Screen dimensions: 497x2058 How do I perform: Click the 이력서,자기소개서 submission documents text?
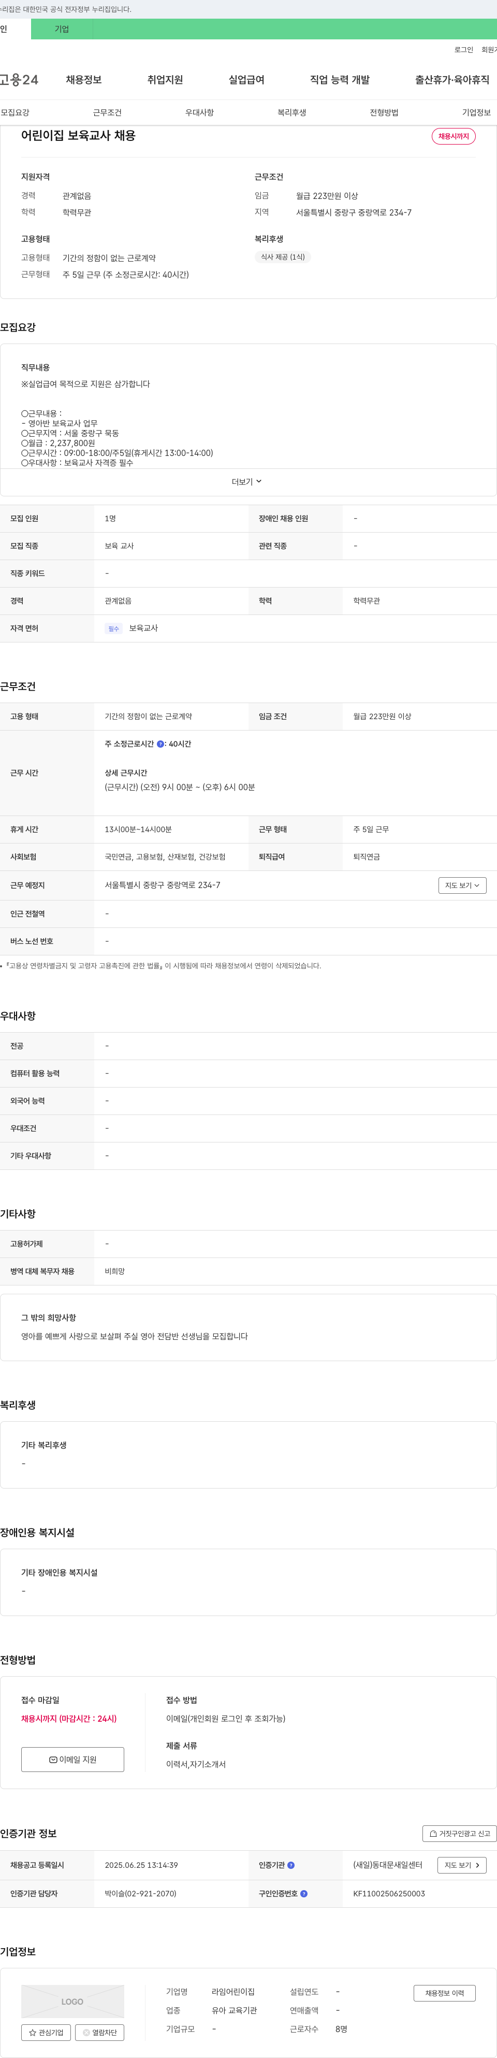pos(196,1764)
